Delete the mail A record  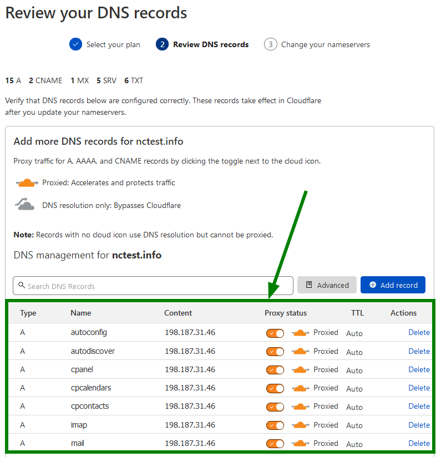pos(419,443)
